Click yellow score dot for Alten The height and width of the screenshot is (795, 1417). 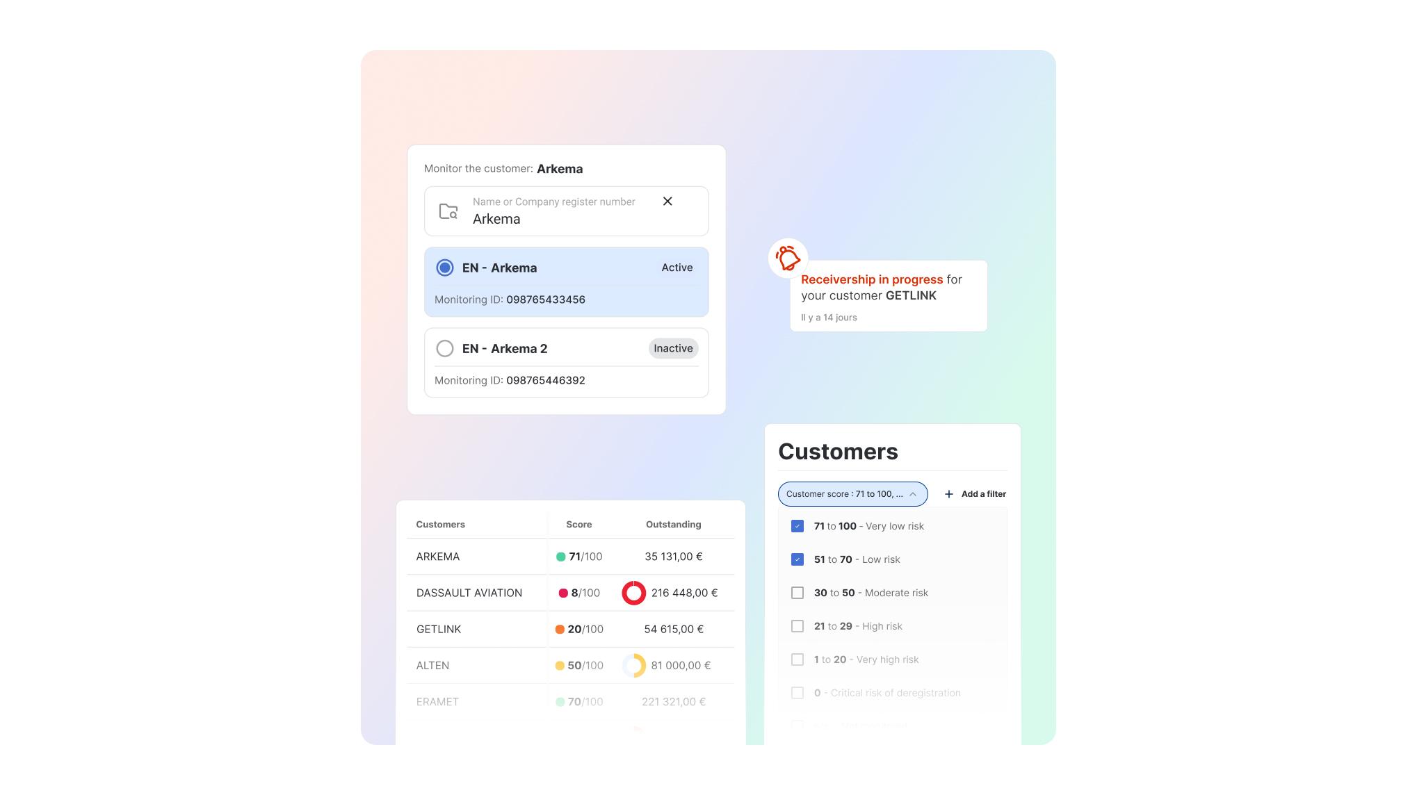pos(560,666)
